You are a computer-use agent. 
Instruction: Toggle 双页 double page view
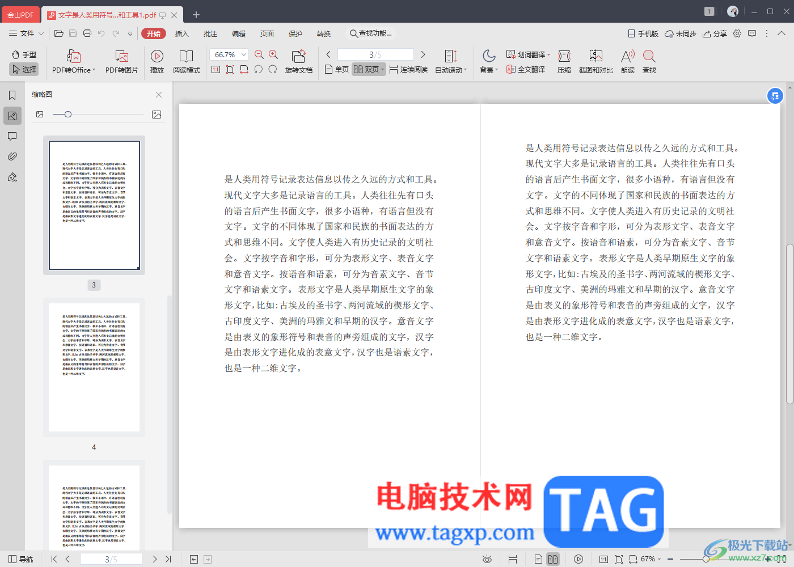pyautogui.click(x=368, y=69)
